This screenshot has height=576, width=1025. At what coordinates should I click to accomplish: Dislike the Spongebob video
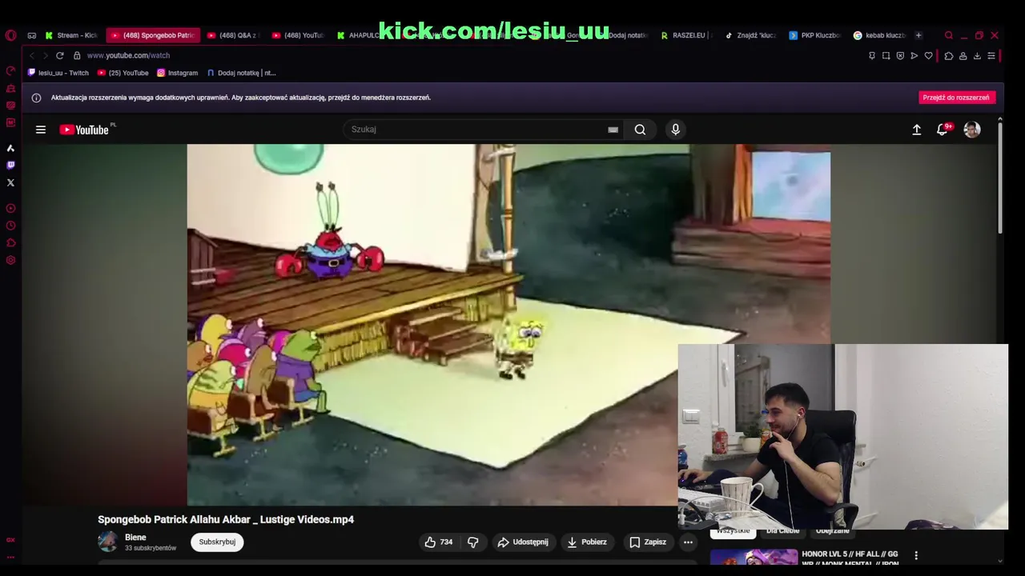(x=473, y=542)
